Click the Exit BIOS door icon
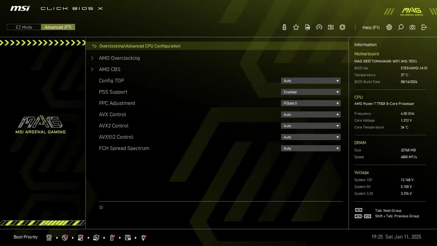 (424, 27)
